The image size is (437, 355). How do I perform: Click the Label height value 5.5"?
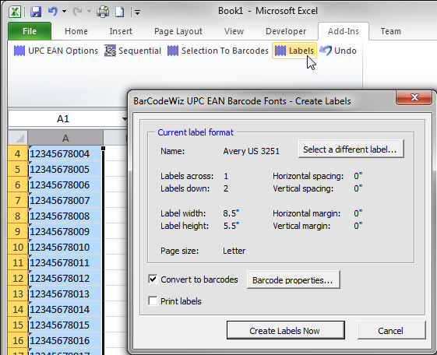(231, 226)
